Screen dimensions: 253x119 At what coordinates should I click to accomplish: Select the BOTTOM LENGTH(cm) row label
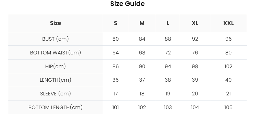point(56,107)
